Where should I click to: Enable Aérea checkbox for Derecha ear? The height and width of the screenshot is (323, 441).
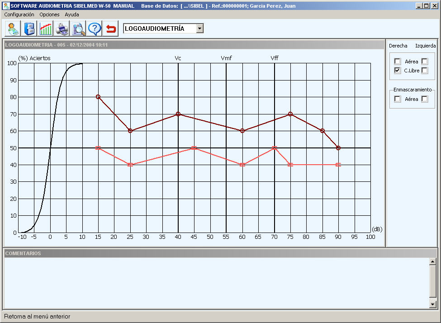pos(398,62)
